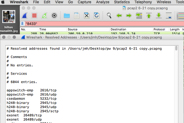Open the Capture menu
Viewport: 184px width, 123px height.
coord(84,2)
